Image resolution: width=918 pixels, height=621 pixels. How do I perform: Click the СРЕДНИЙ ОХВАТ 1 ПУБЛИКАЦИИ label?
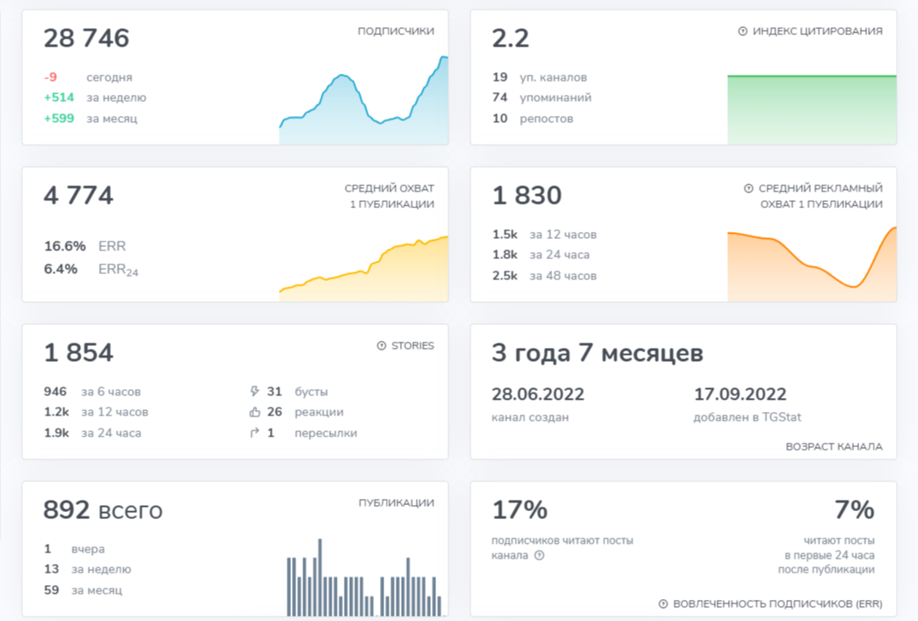tap(390, 196)
